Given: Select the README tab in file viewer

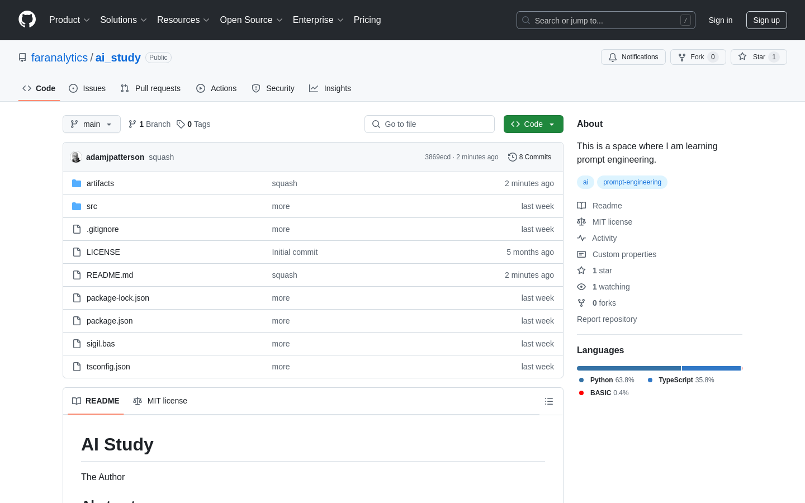Looking at the screenshot, I should pos(96,401).
